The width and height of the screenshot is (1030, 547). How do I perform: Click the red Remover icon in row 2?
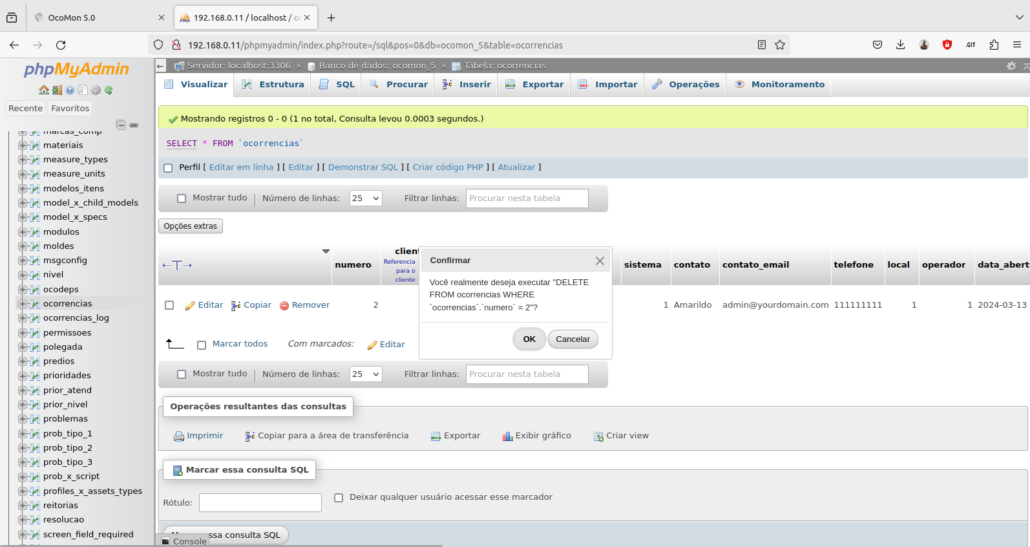[x=284, y=305]
